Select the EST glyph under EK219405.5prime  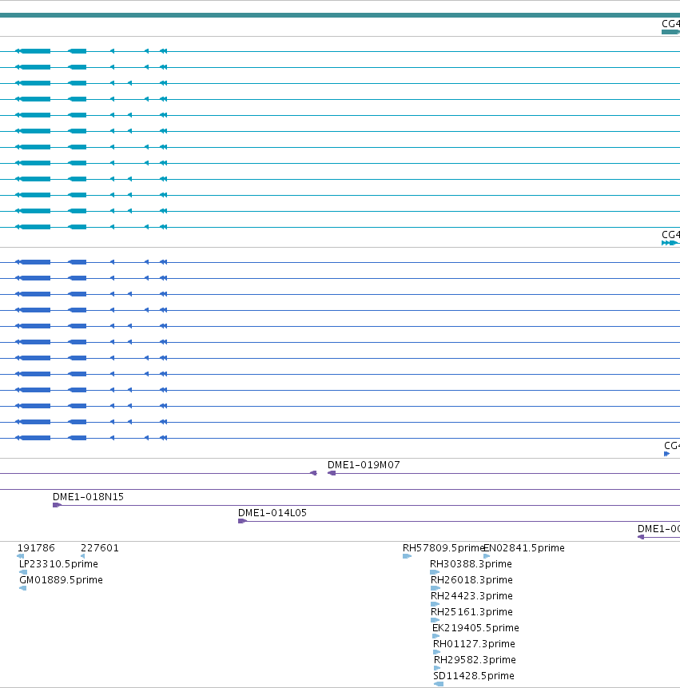(x=435, y=636)
